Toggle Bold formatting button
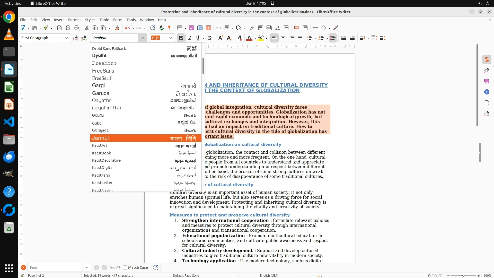Viewport: 494px width, 278px height. pos(181,38)
